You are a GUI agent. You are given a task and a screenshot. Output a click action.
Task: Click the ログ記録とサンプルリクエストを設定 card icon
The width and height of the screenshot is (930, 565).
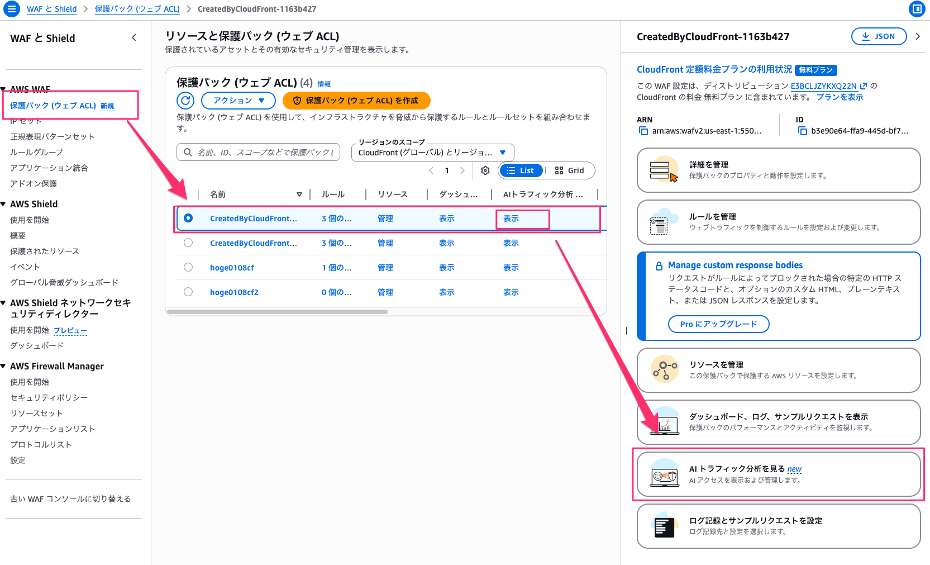click(665, 526)
